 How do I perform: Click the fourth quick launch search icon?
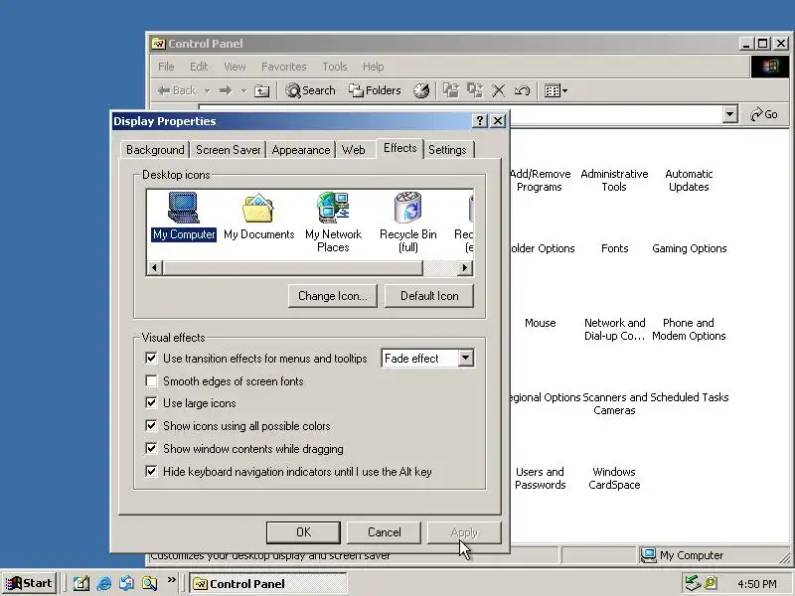tap(150, 583)
